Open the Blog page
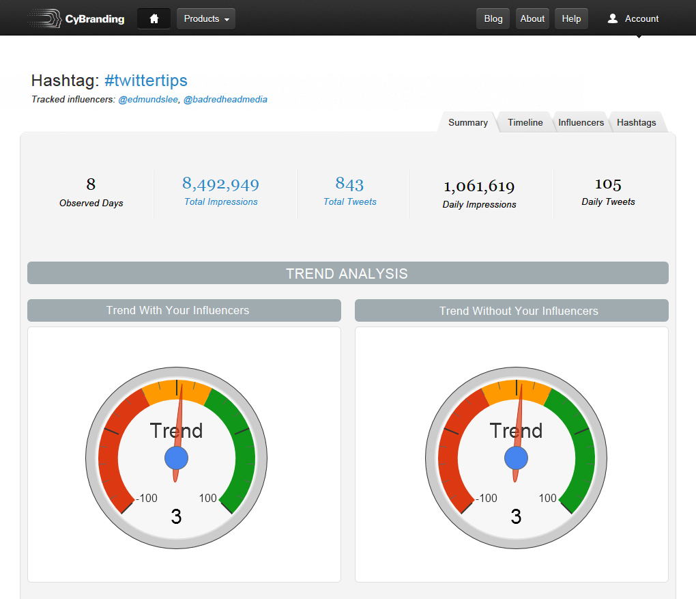 (x=493, y=18)
